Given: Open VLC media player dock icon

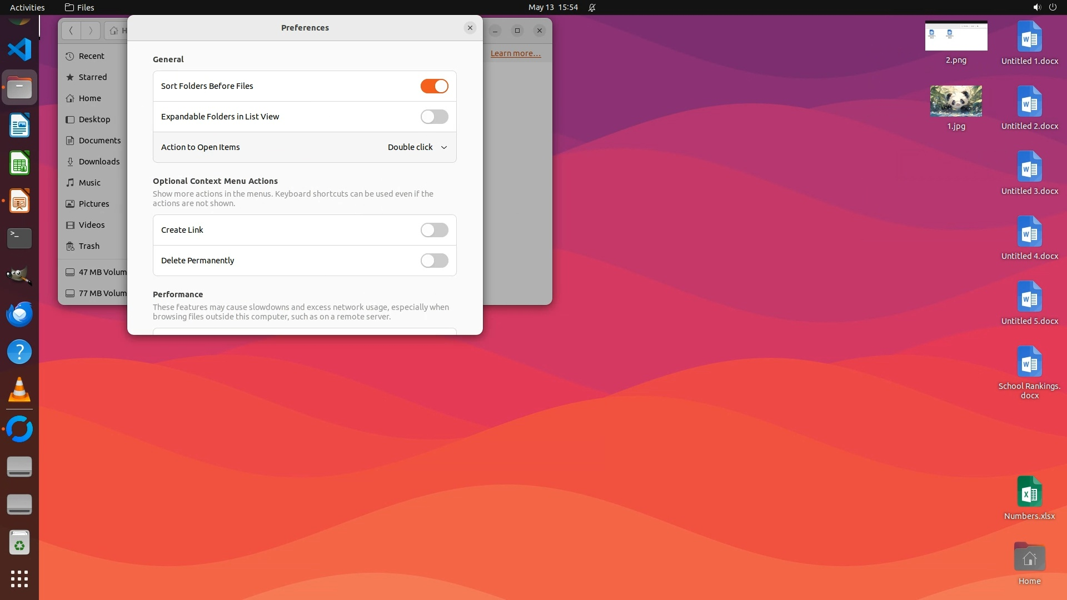Looking at the screenshot, I should (19, 389).
